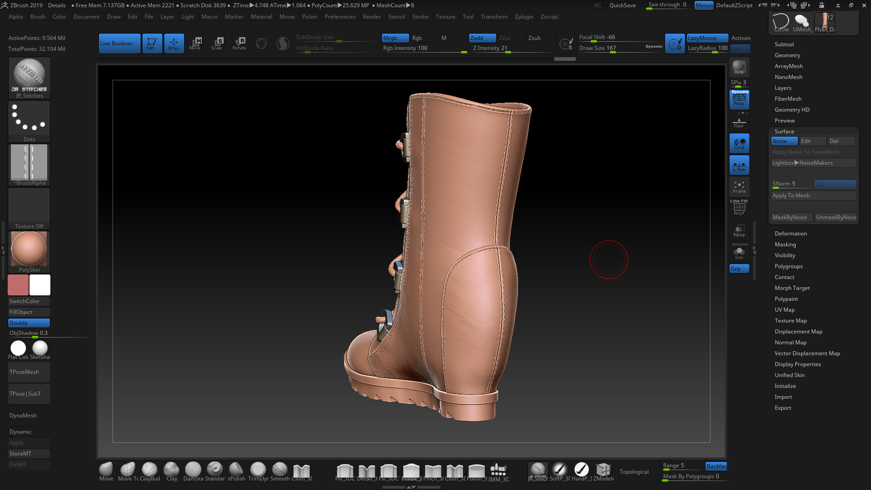Image resolution: width=871 pixels, height=490 pixels.
Task: Switch to the Edit tab in Surface panel
Action: click(812, 141)
